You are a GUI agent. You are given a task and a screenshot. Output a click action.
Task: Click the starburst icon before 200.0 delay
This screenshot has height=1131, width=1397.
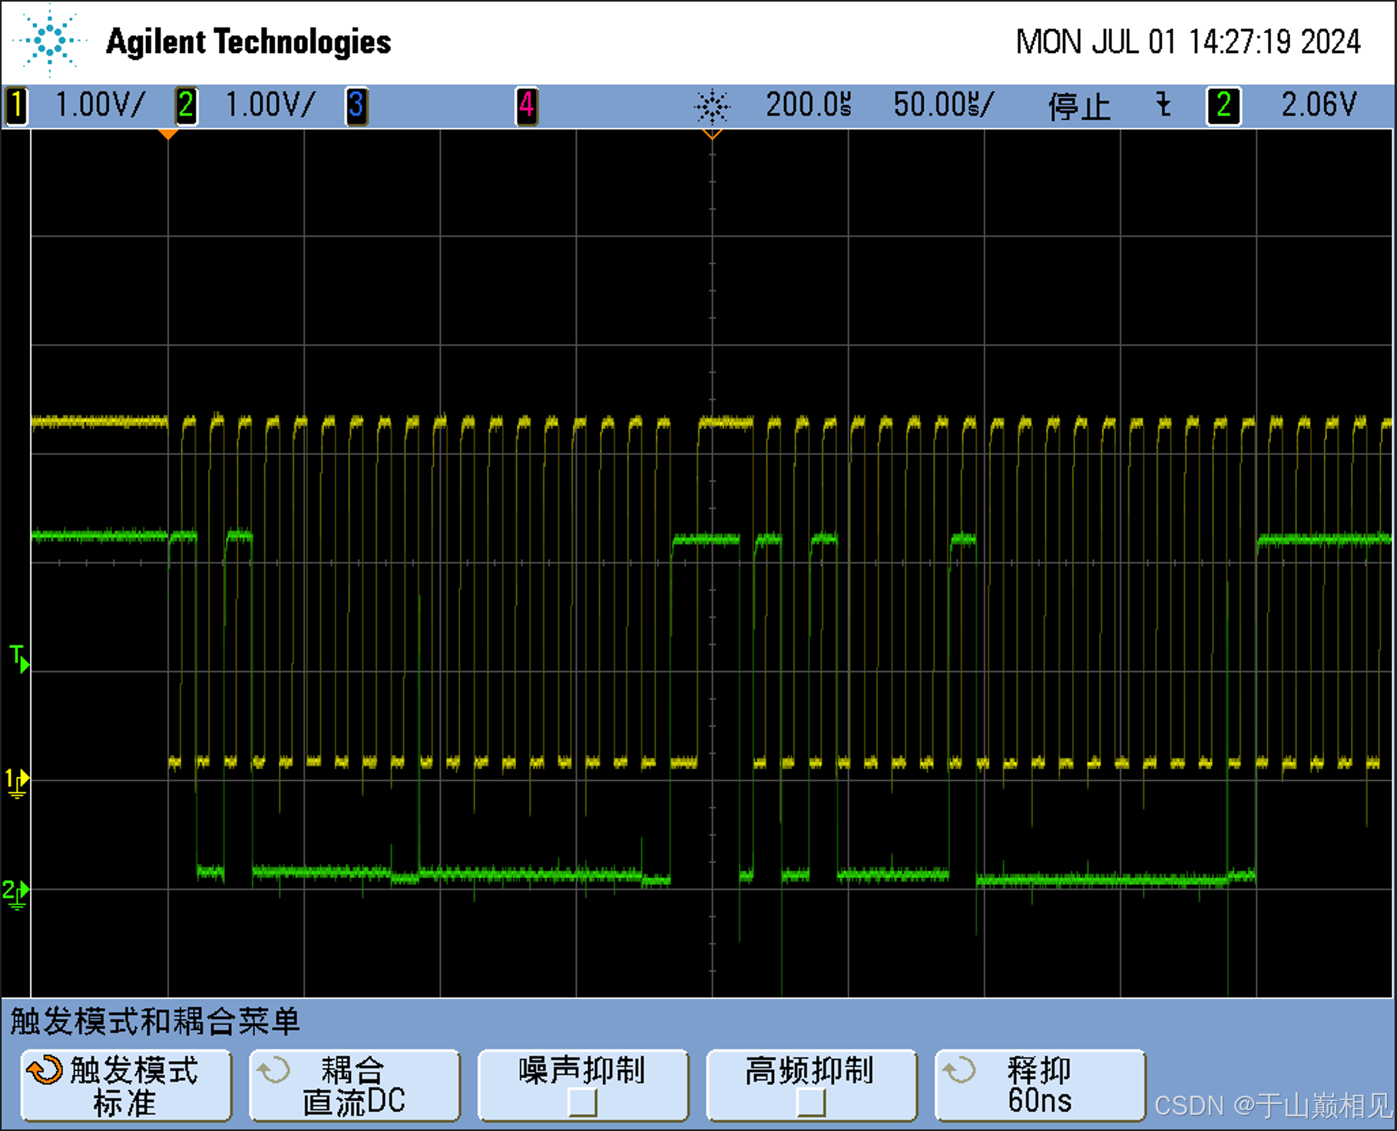click(712, 106)
